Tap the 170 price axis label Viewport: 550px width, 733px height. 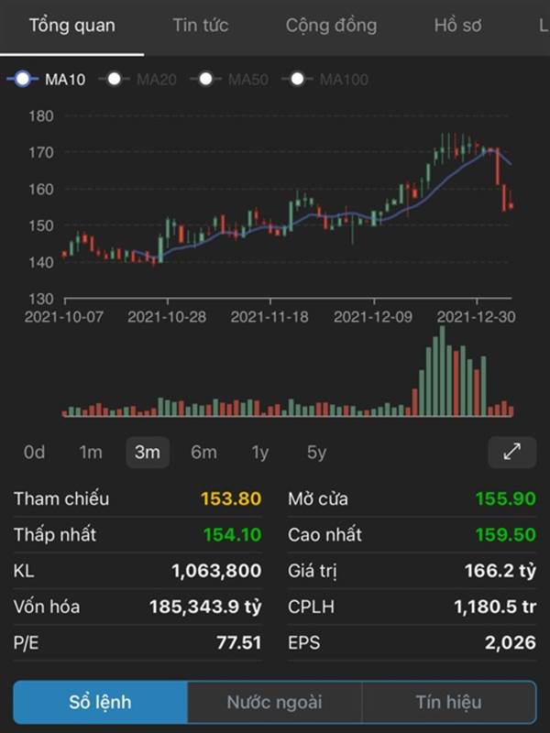(41, 152)
